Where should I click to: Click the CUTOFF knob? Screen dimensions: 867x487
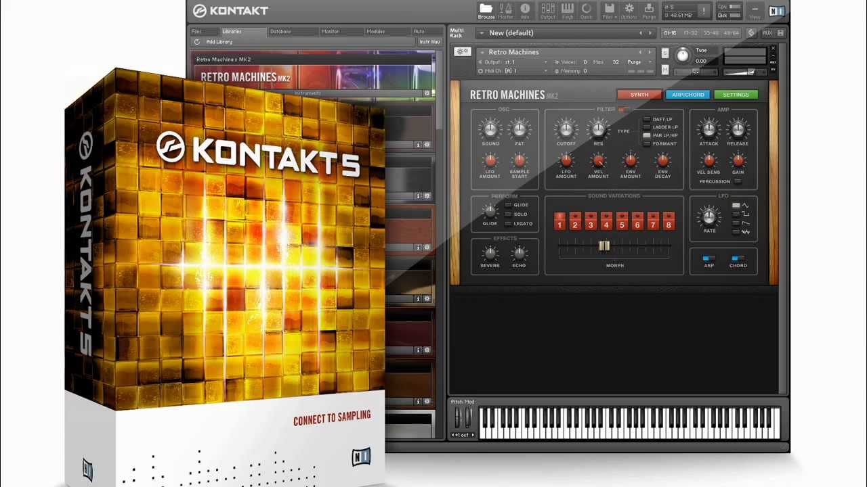click(566, 129)
